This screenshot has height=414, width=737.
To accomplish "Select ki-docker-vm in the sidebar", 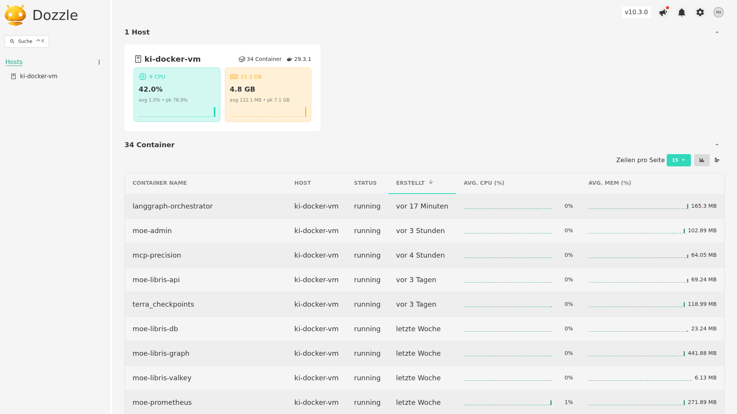I will [x=38, y=76].
